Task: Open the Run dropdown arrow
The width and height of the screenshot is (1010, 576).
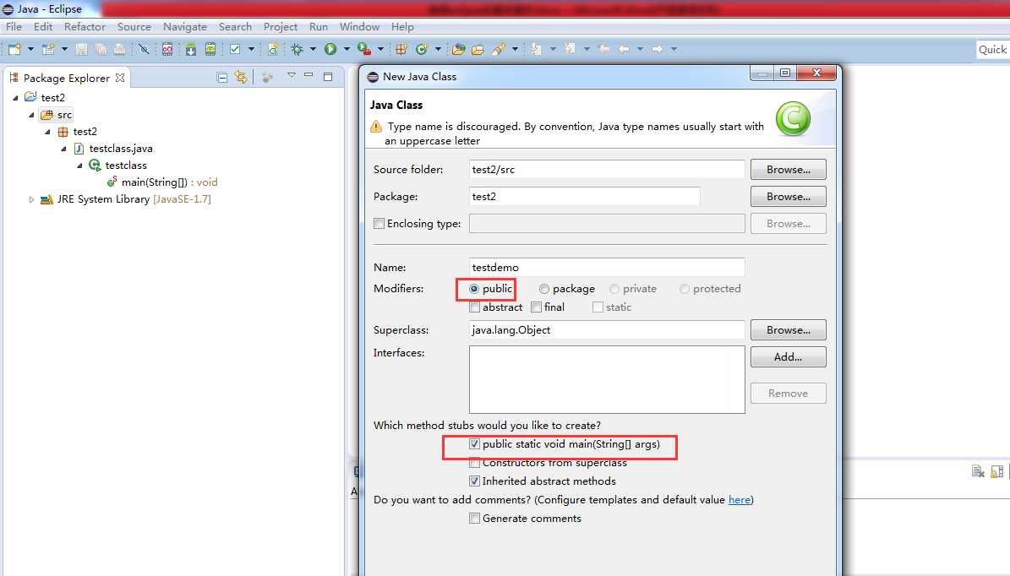Action: 347,49
